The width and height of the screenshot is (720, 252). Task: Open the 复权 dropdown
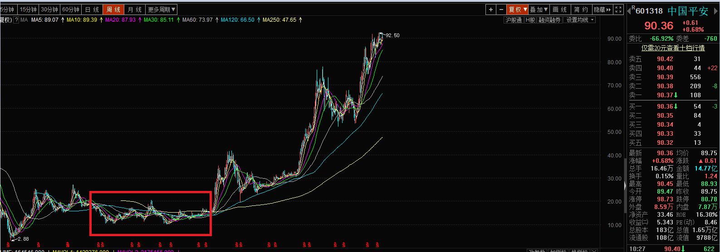pos(518,10)
